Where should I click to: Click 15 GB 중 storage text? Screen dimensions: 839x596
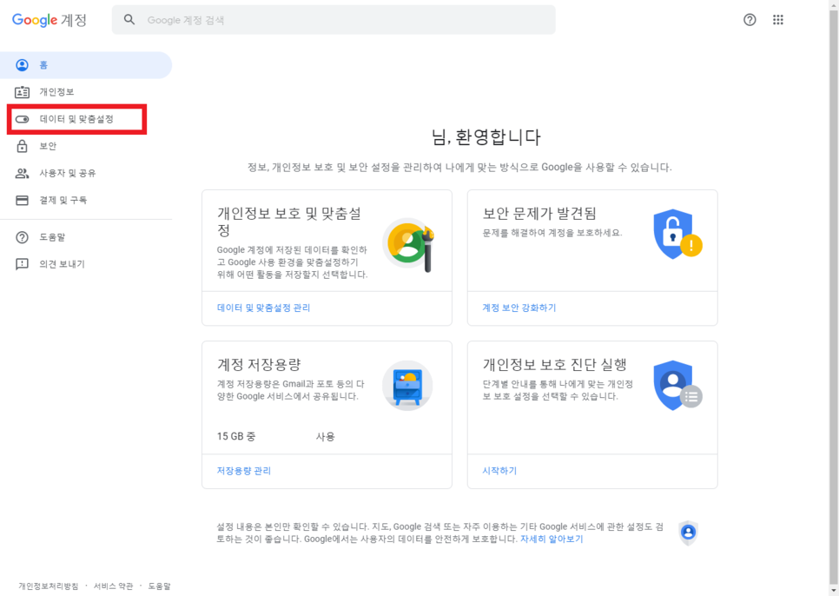point(236,436)
